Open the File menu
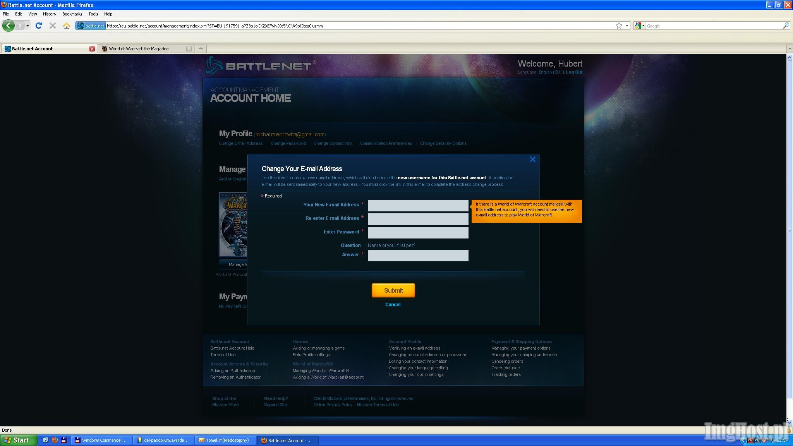The image size is (793, 446). click(6, 14)
